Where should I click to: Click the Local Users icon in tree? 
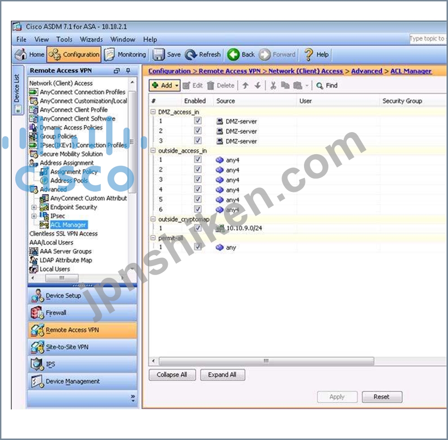pyautogui.click(x=33, y=269)
